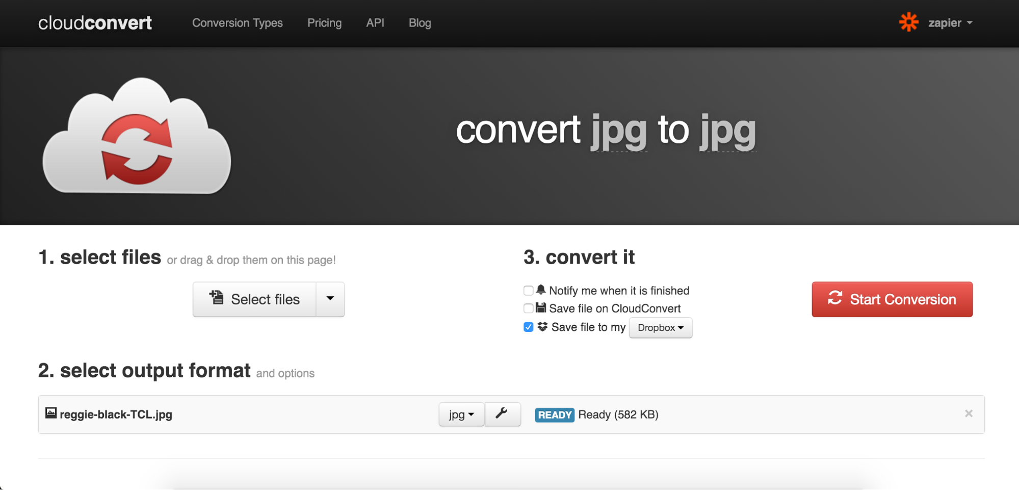Enable Notify me when it is finished

click(528, 291)
